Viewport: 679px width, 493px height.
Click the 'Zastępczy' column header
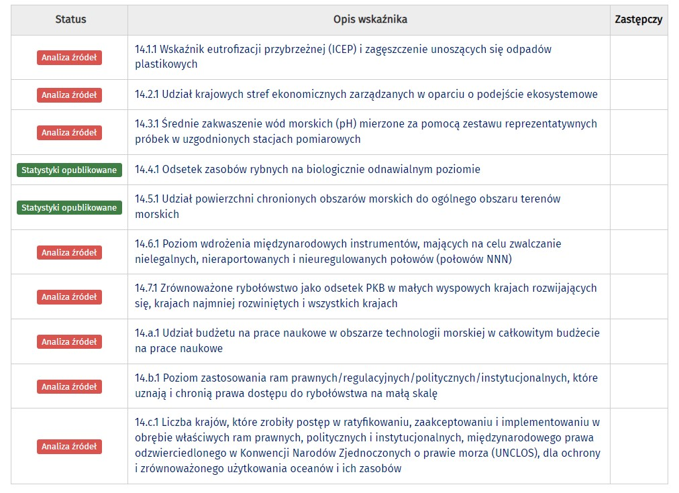(x=638, y=19)
